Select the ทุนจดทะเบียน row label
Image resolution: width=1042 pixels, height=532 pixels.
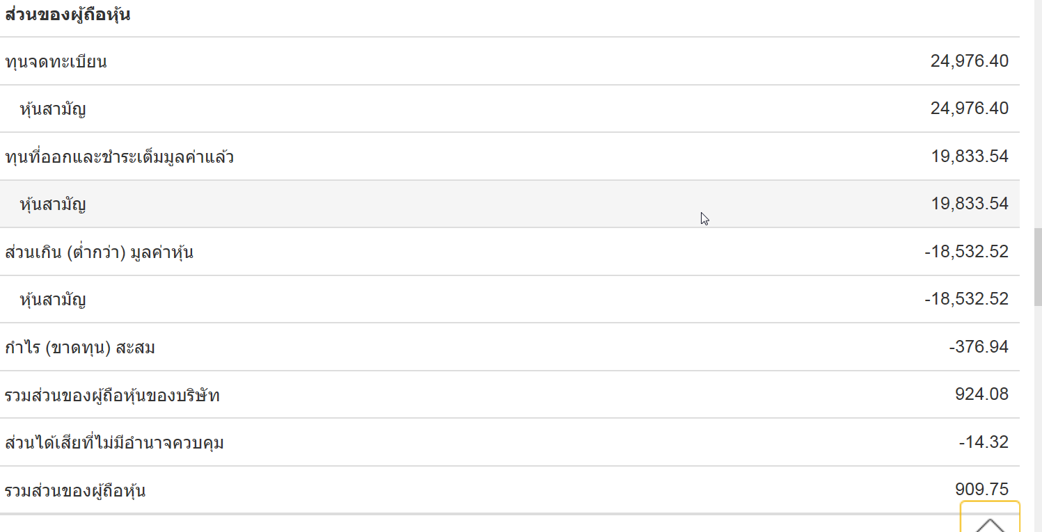[56, 62]
